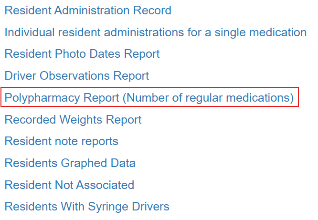Open the Driver Observations Report
The width and height of the screenshot is (318, 220).
[77, 76]
